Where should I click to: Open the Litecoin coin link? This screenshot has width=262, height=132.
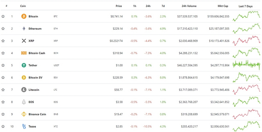(x=34, y=90)
